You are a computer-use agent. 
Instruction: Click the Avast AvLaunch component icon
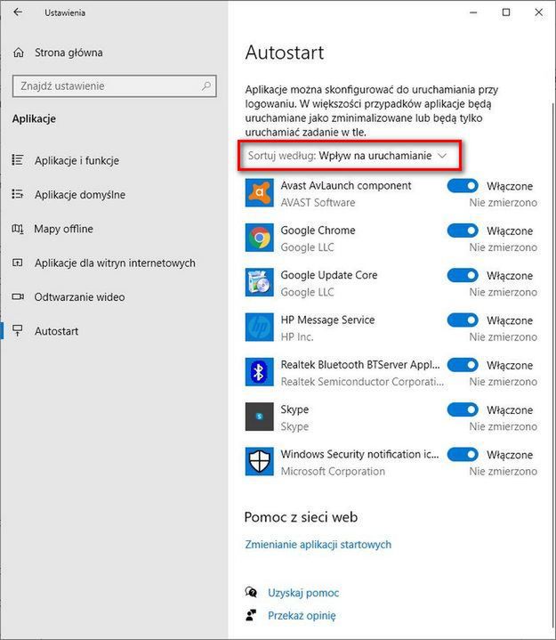pyautogui.click(x=259, y=193)
